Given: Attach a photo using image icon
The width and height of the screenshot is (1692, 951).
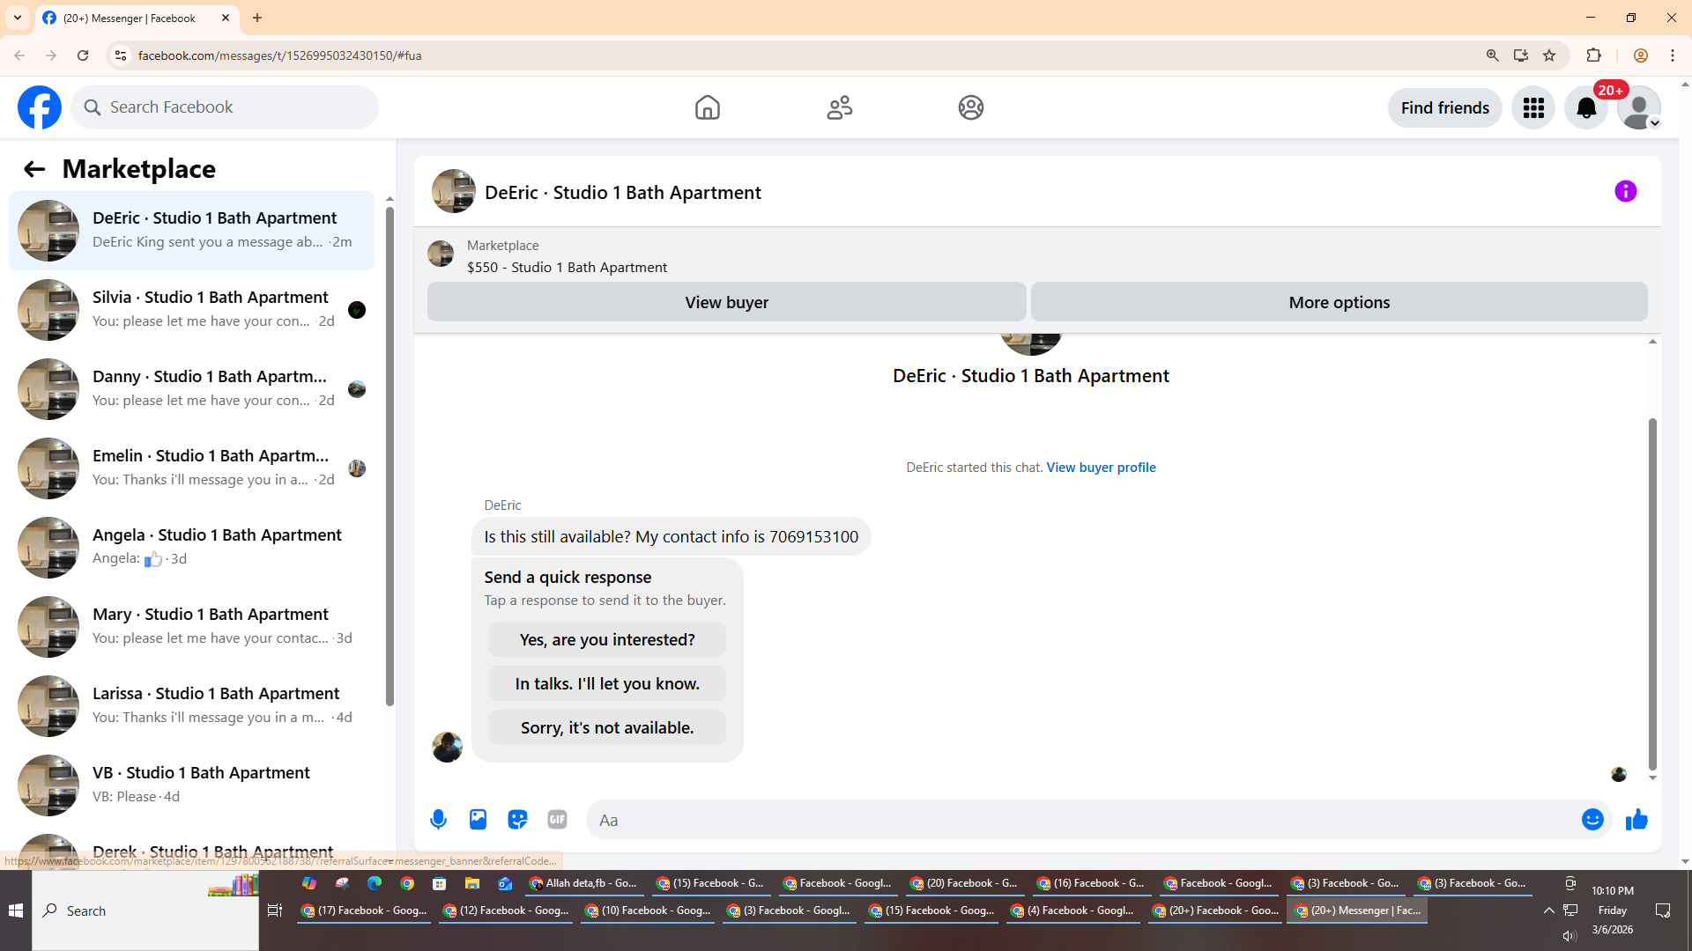Looking at the screenshot, I should point(478,820).
